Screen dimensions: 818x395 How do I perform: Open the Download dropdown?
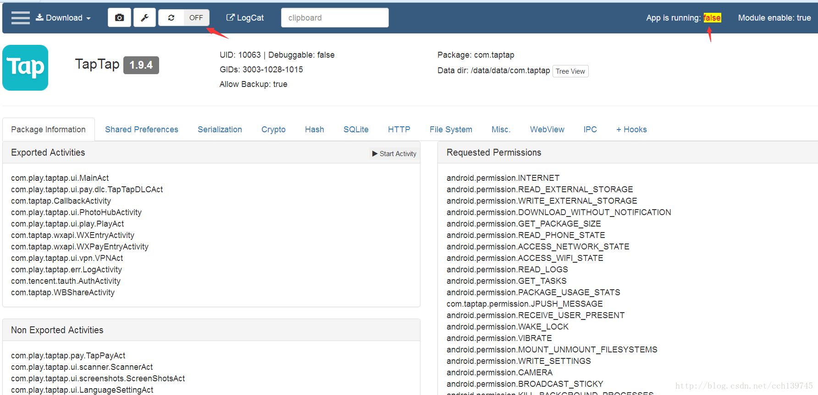(x=63, y=18)
